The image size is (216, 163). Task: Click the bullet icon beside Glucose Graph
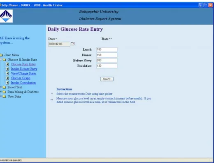(x=7, y=78)
